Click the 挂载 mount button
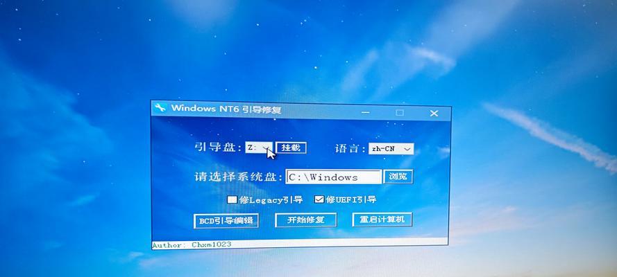The width and height of the screenshot is (617, 277). tap(291, 148)
